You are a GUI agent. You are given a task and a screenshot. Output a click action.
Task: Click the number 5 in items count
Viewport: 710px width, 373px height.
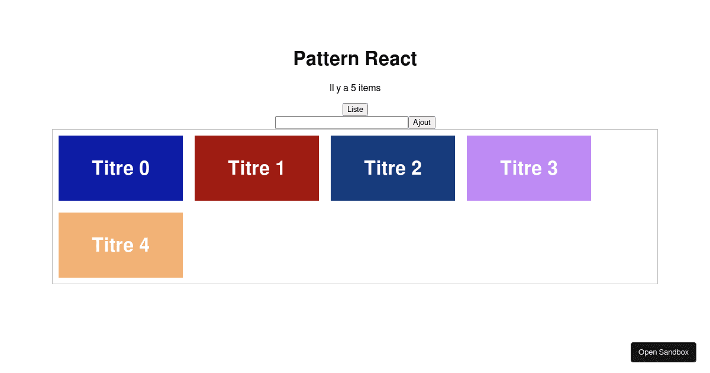[353, 88]
